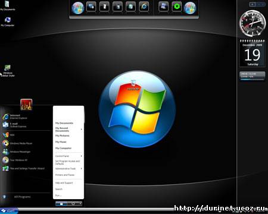The image size is (268, 214).
Task: Expand Administrative Tools submenu arrow
Action: point(82,169)
